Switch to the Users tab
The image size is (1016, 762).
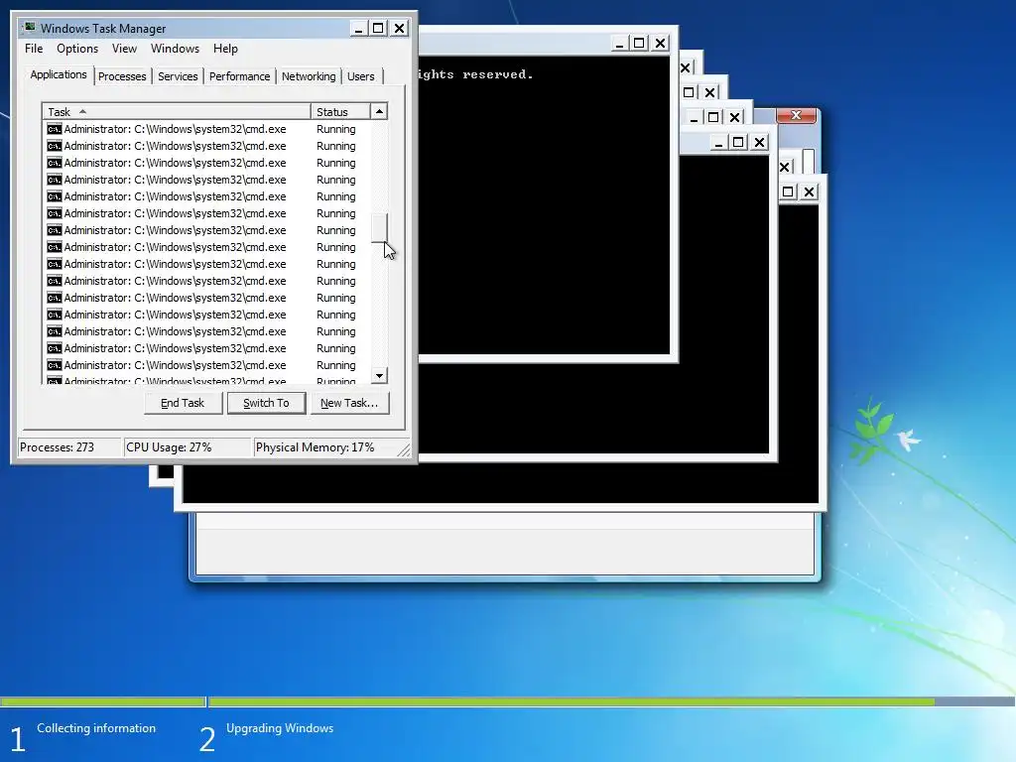click(361, 76)
